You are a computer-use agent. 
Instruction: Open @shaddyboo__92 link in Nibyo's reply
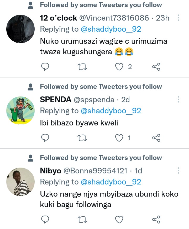click(111, 182)
